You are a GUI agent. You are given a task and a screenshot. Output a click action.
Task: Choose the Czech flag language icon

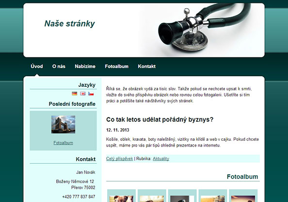pyautogui.click(x=91, y=94)
